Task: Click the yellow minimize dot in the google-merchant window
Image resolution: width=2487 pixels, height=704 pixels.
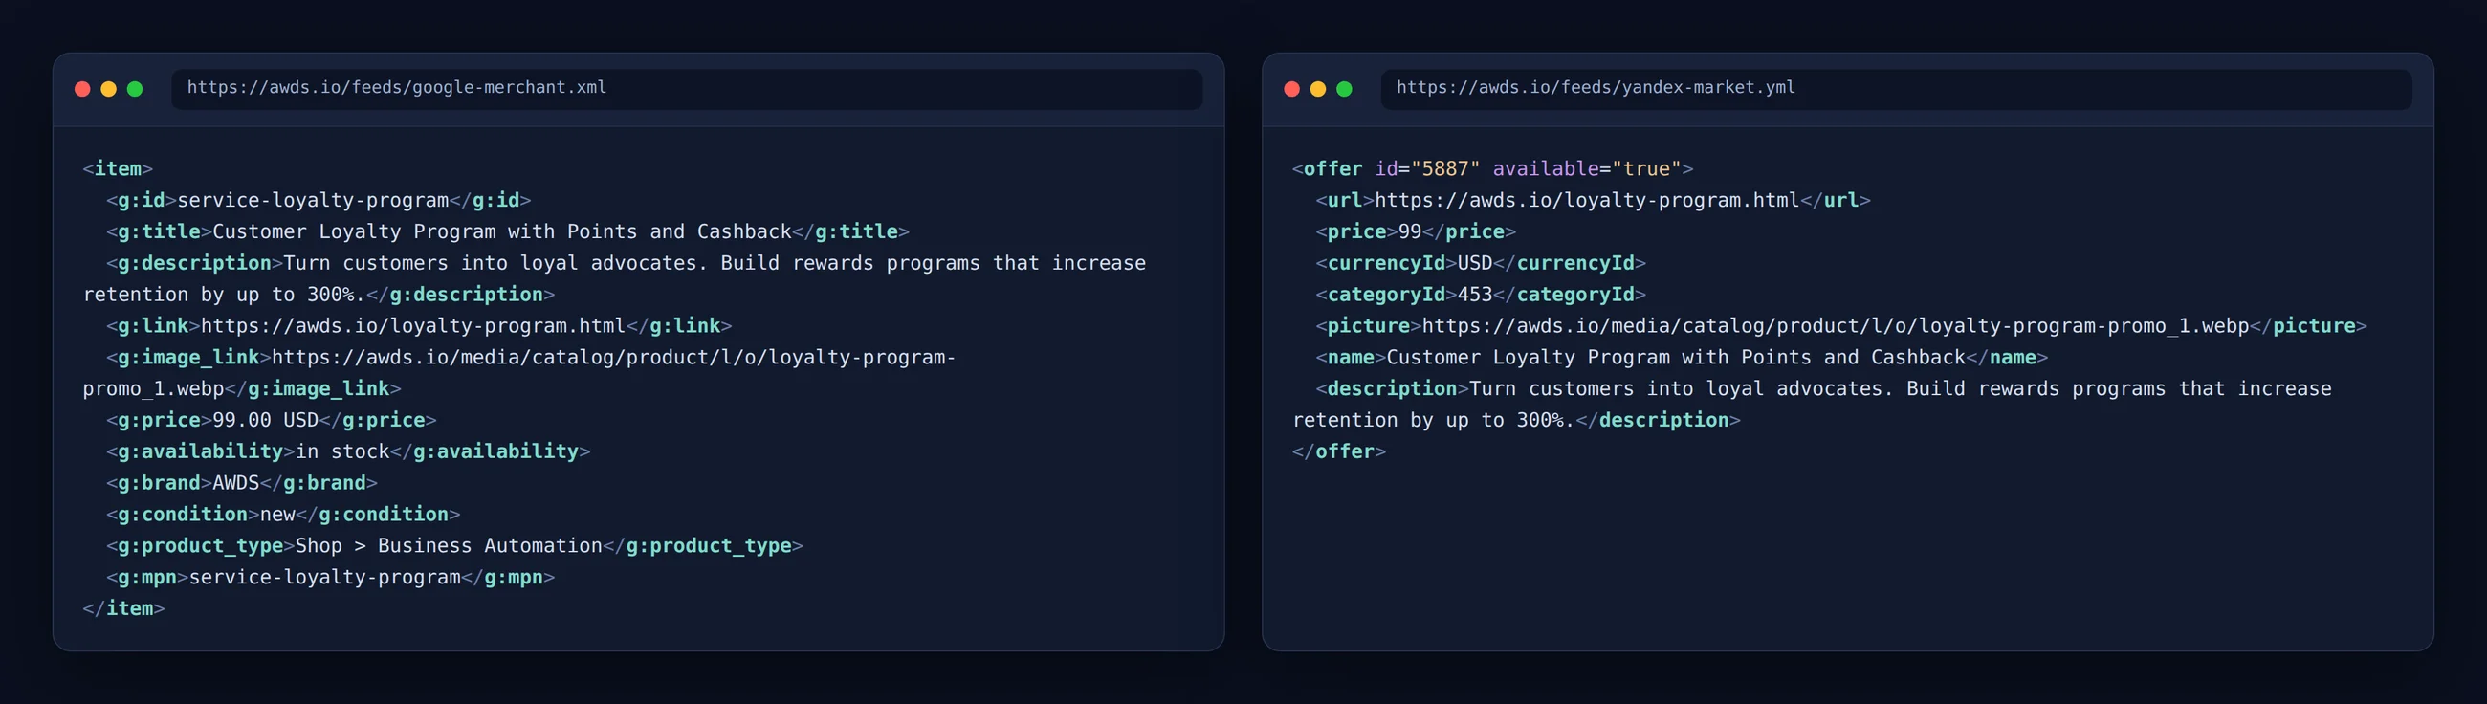Action: [x=108, y=89]
